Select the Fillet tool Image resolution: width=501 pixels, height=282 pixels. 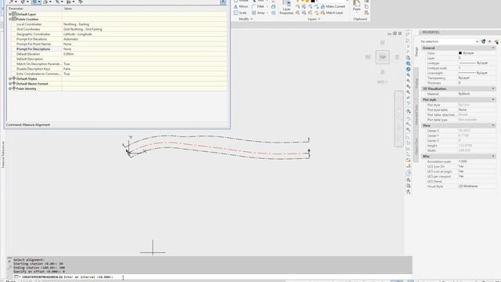pos(258,6)
